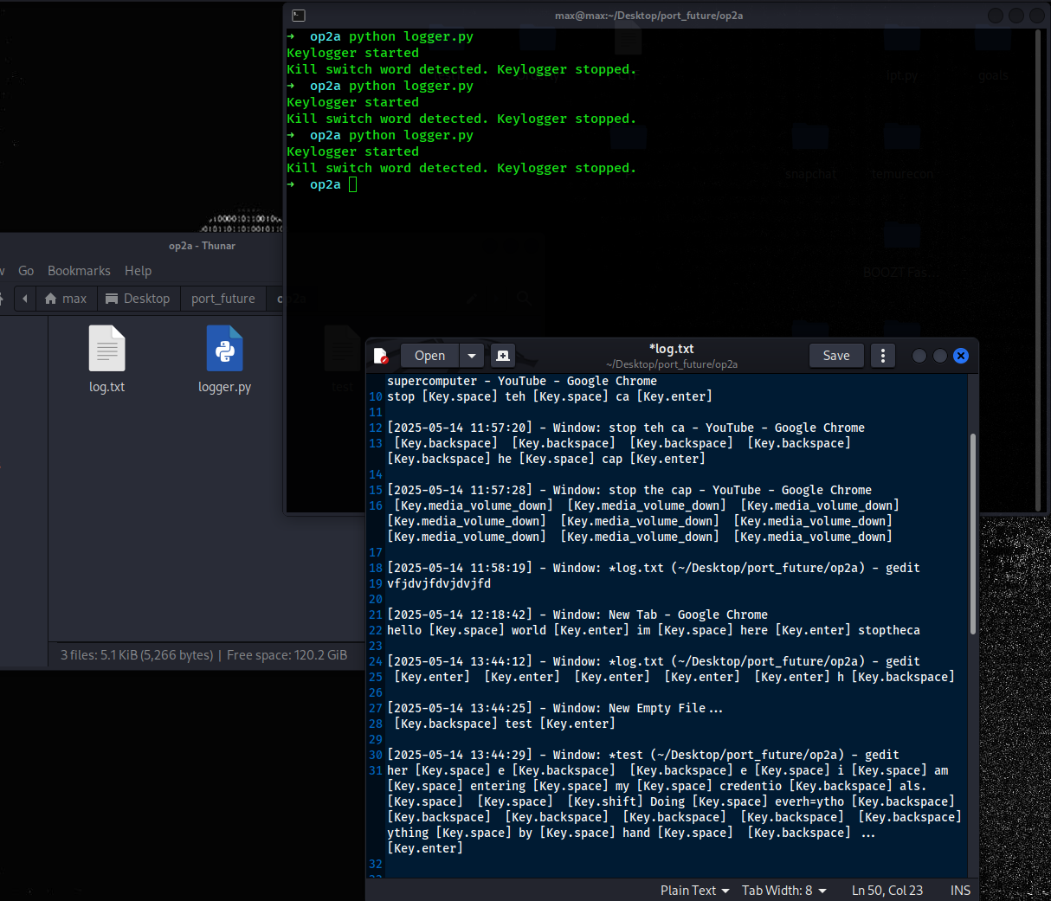Viewport: 1051px width, 901px height.
Task: Open the Bookmarks menu in Thunar
Action: click(79, 271)
